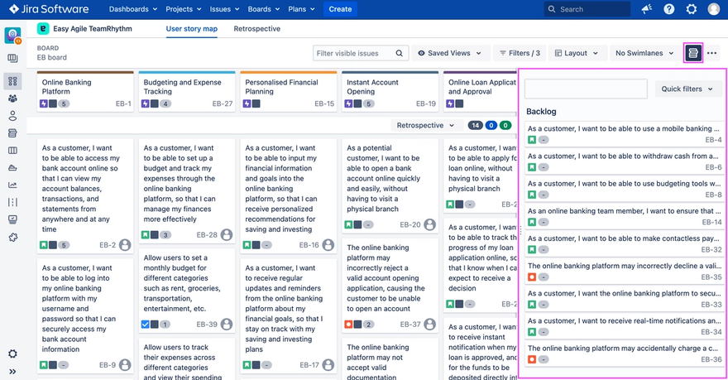This screenshot has height=380, width=728.
Task: Click the search magnifier in filter box
Action: pos(400,53)
